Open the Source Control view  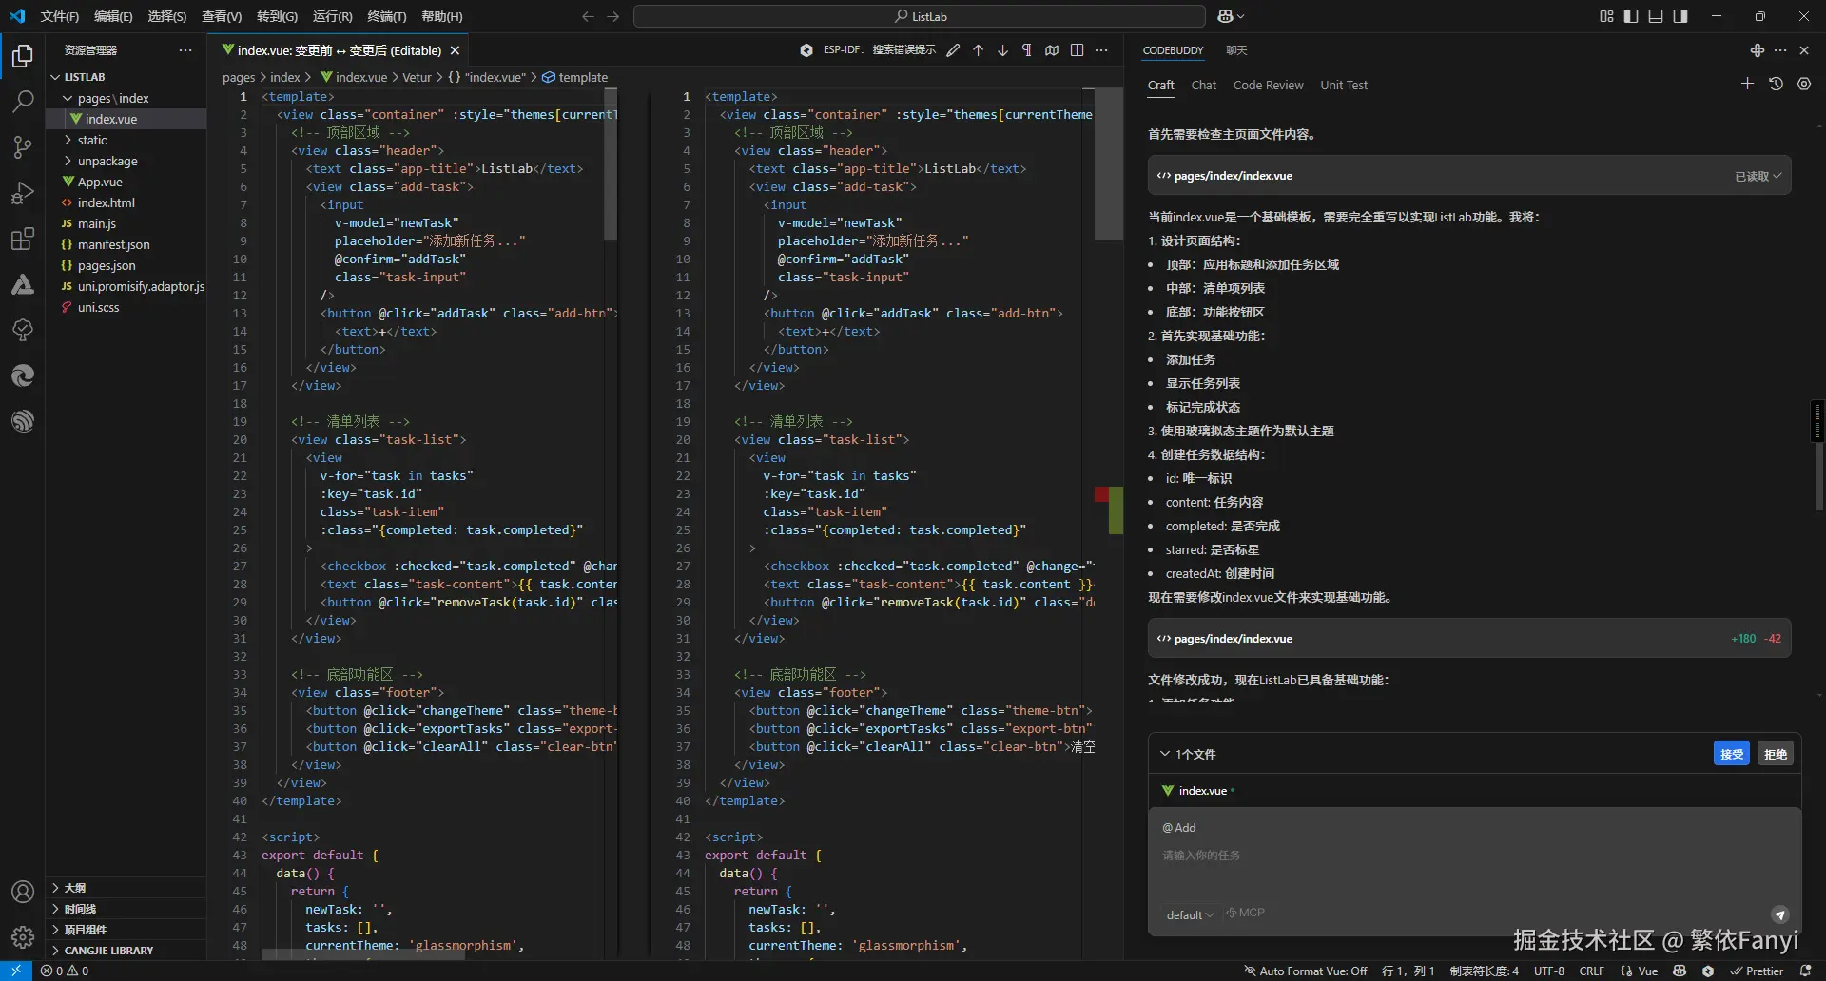[23, 146]
